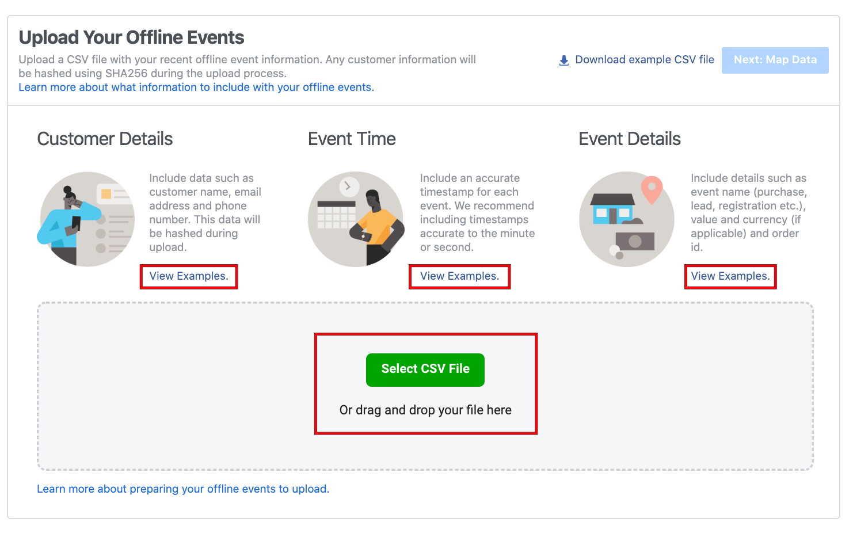The width and height of the screenshot is (853, 541).
Task: Click the location pin in the Event Details graphic
Action: tap(652, 189)
